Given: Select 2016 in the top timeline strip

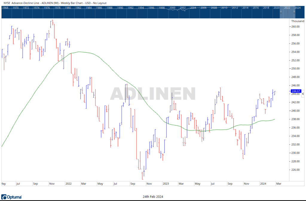Looking at the screenshot, I should [x=255, y=7].
